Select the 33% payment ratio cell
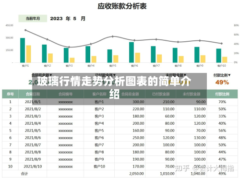This screenshot has width=240, height=178. (222, 116)
